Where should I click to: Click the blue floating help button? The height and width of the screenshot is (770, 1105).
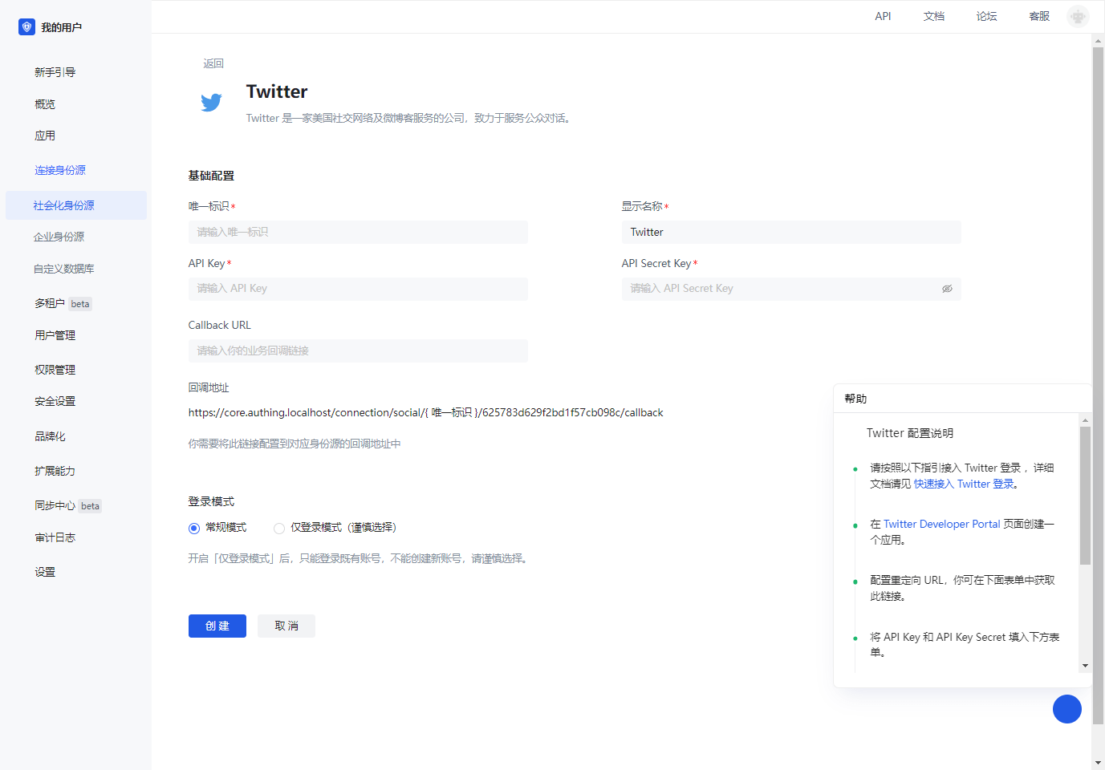pyautogui.click(x=1066, y=709)
